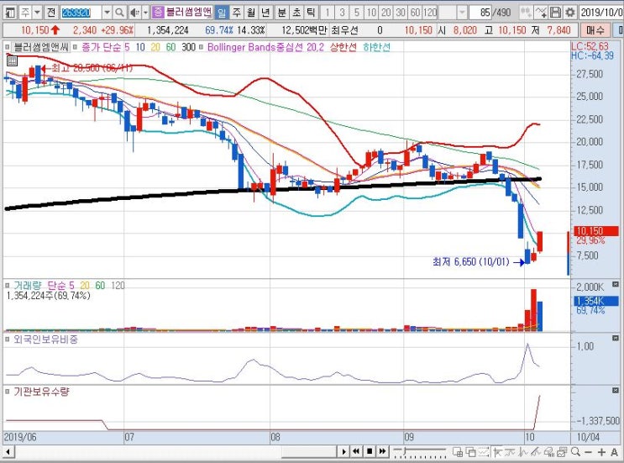Click the stock search magnifier icon
Viewport: 624px width, 463px height.
point(119,13)
